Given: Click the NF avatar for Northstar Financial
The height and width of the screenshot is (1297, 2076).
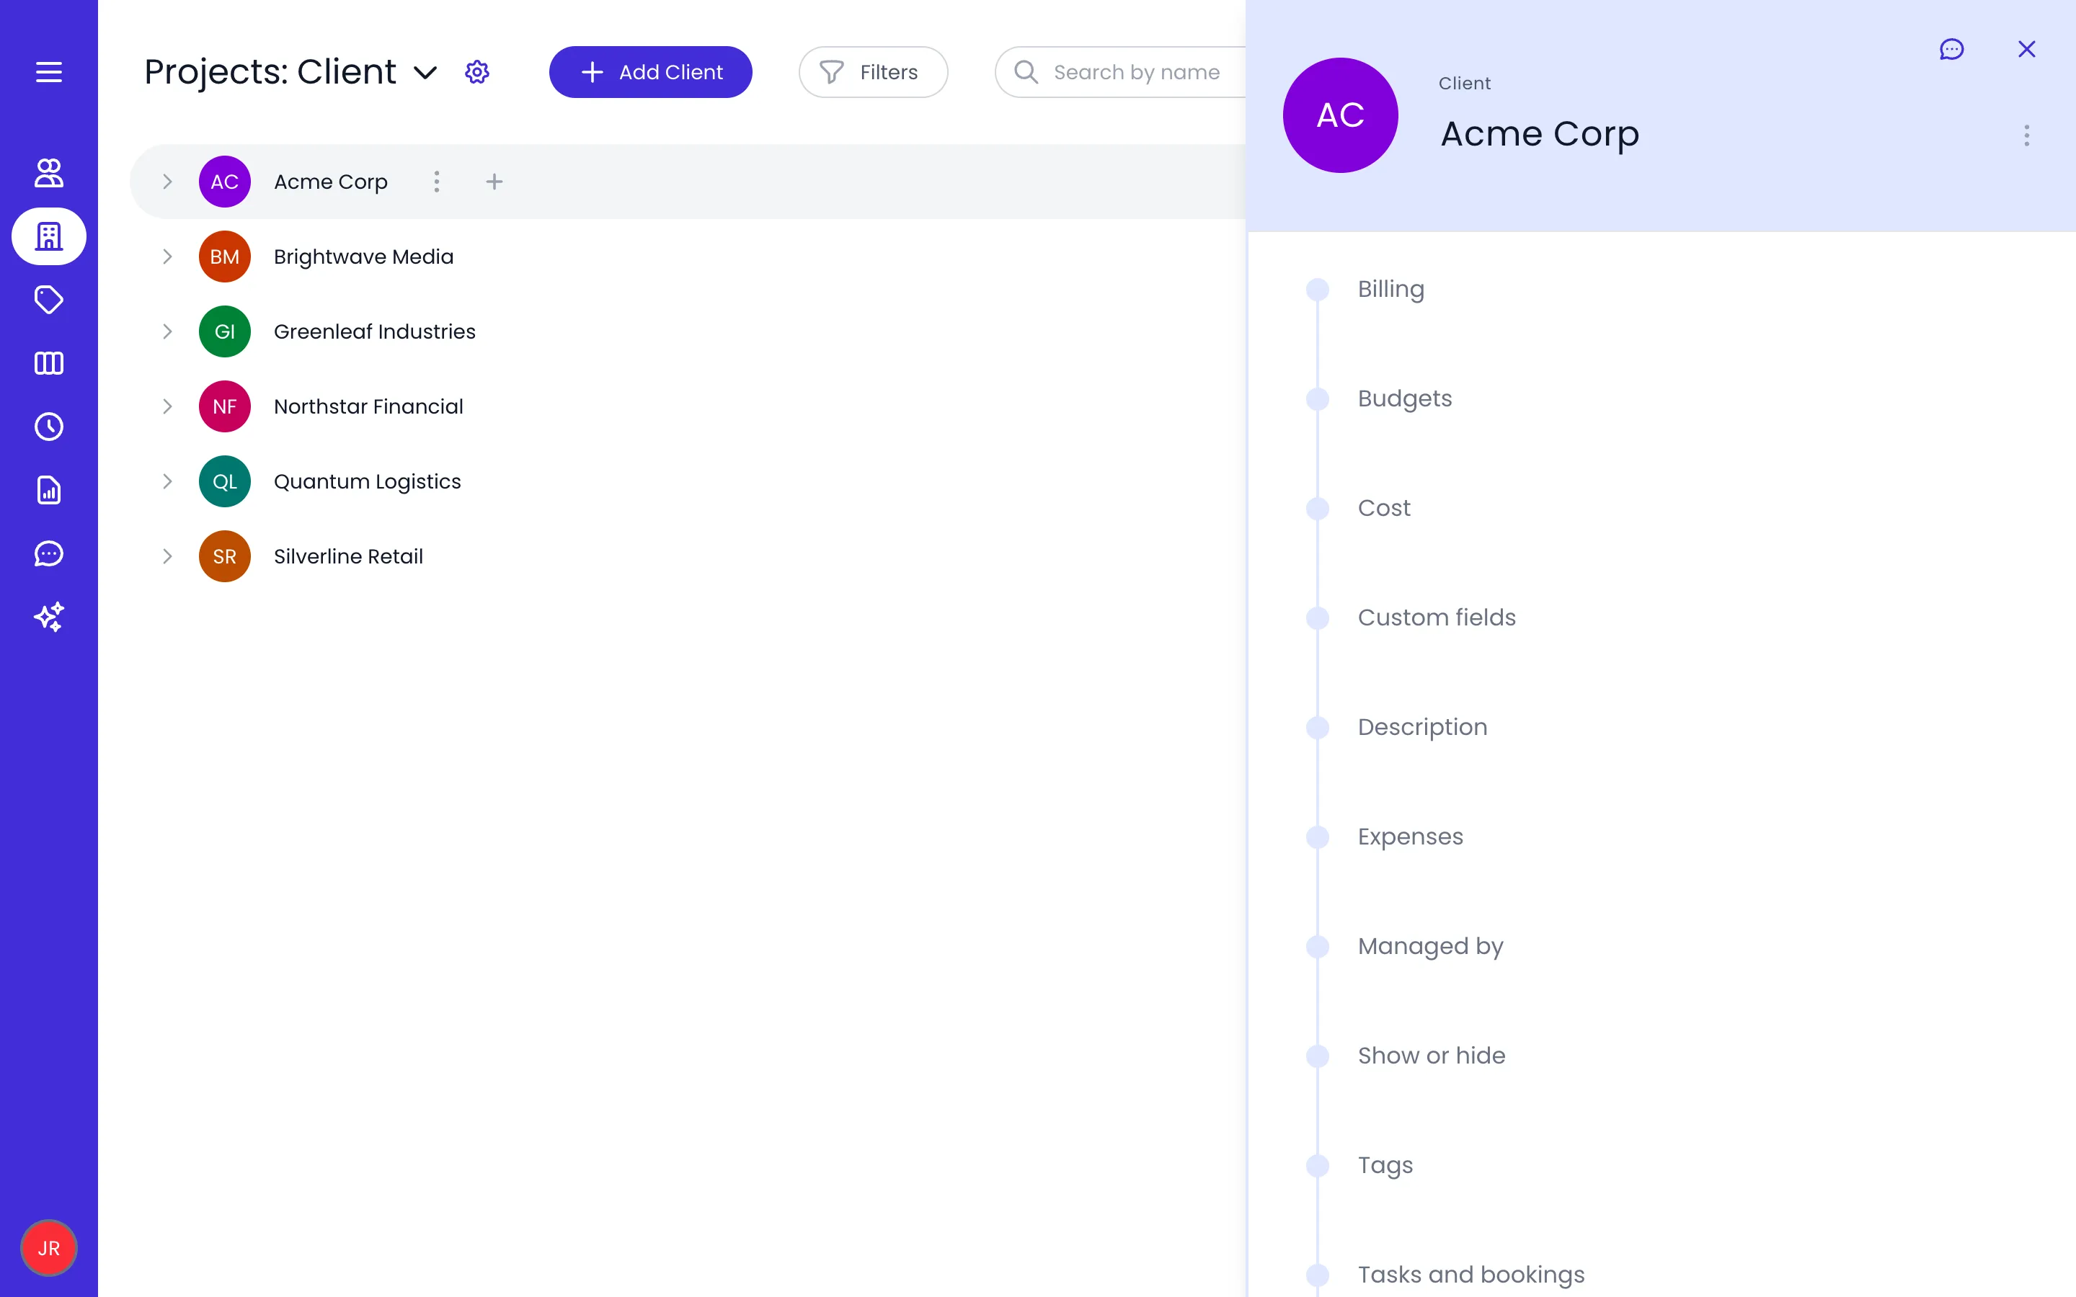Looking at the screenshot, I should [x=225, y=406].
